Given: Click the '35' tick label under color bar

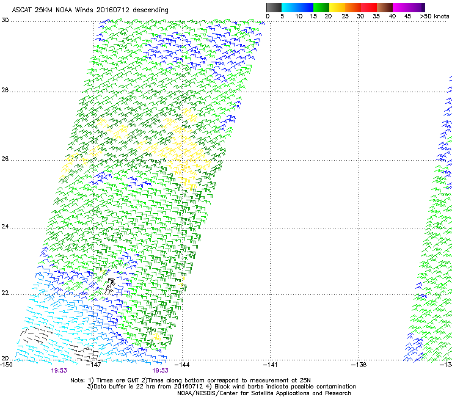Looking at the screenshot, I should (x=376, y=16).
